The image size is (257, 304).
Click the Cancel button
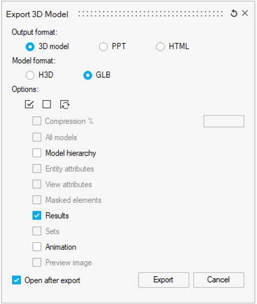pos(218,280)
